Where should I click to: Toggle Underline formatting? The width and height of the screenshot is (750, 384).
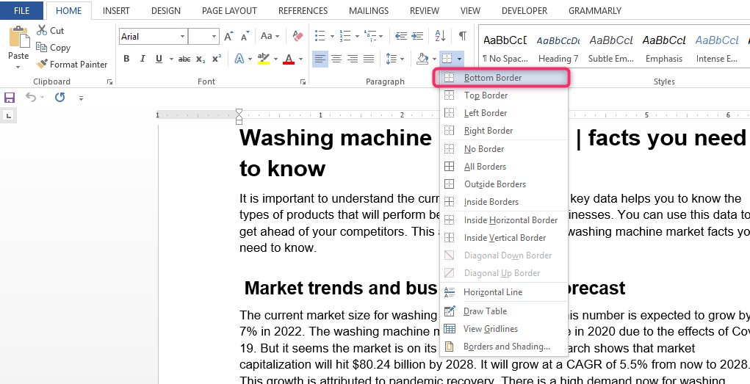[x=159, y=59]
